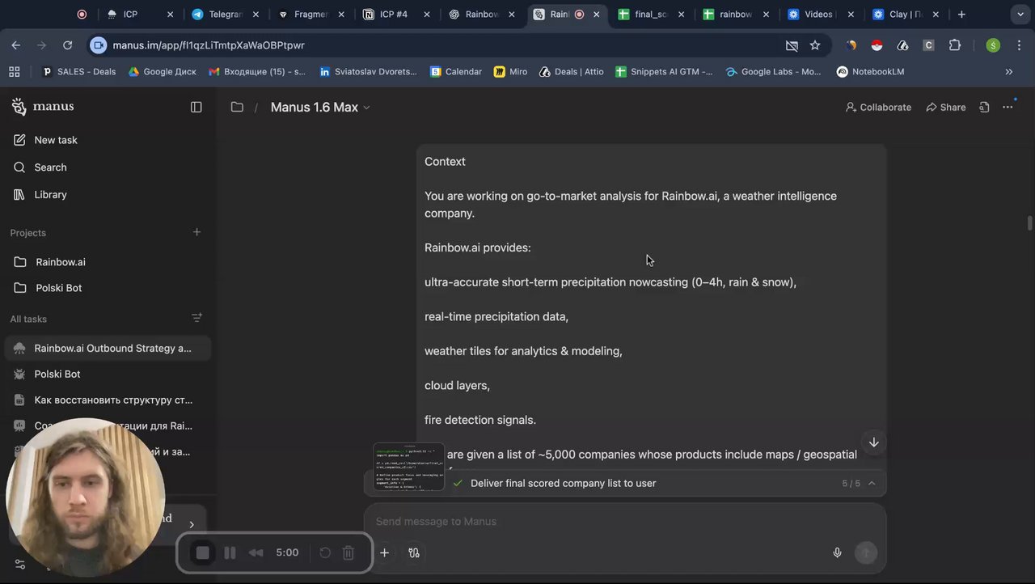Click the Collaborate button
Viewport: 1035px width, 584px height.
[x=878, y=107]
